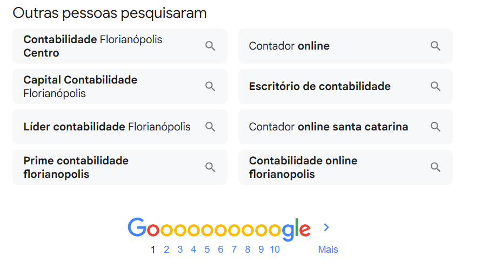482x270 pixels.
Task: Open the Mais results link
Action: (328, 250)
